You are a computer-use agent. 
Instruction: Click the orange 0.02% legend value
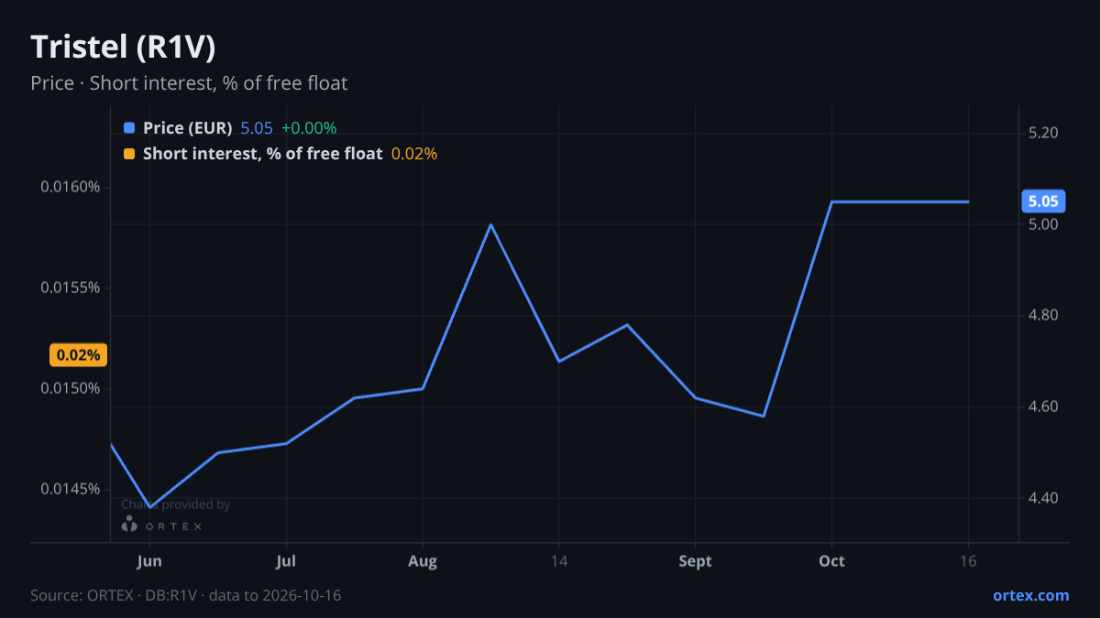pos(414,154)
